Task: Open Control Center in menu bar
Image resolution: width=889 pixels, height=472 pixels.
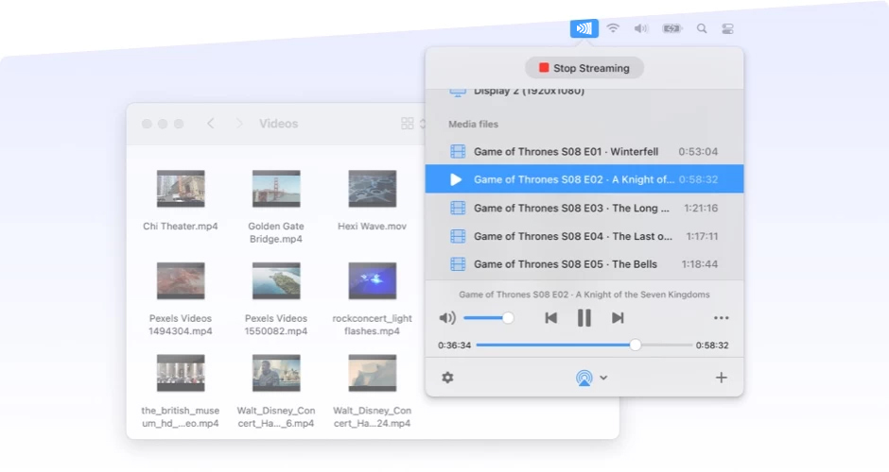Action: pyautogui.click(x=727, y=28)
